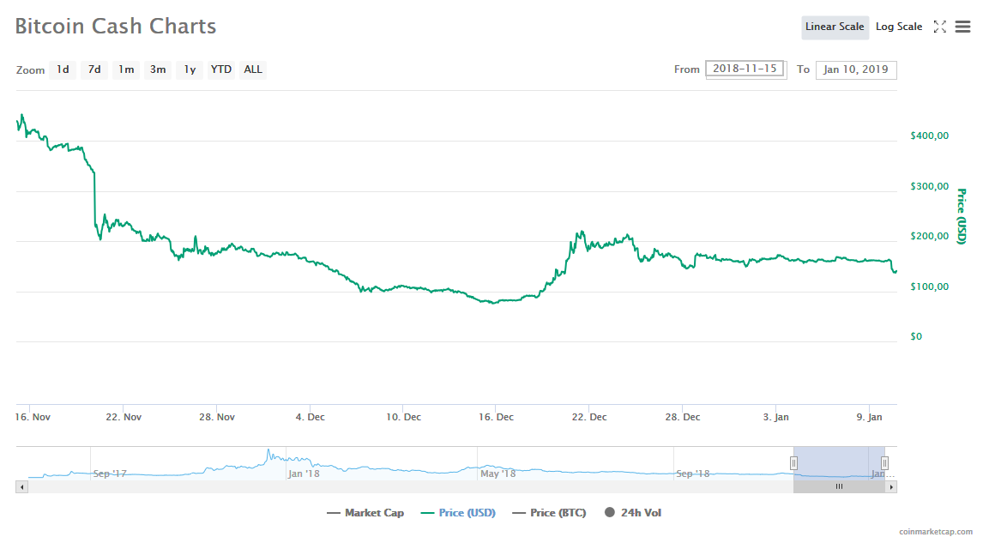Set zoom to YTD

(220, 69)
